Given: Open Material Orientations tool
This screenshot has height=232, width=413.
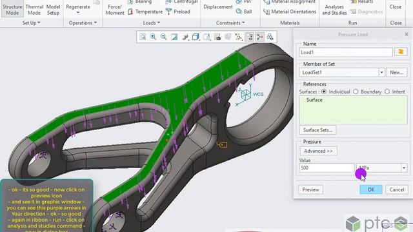Looking at the screenshot, I should click(290, 12).
